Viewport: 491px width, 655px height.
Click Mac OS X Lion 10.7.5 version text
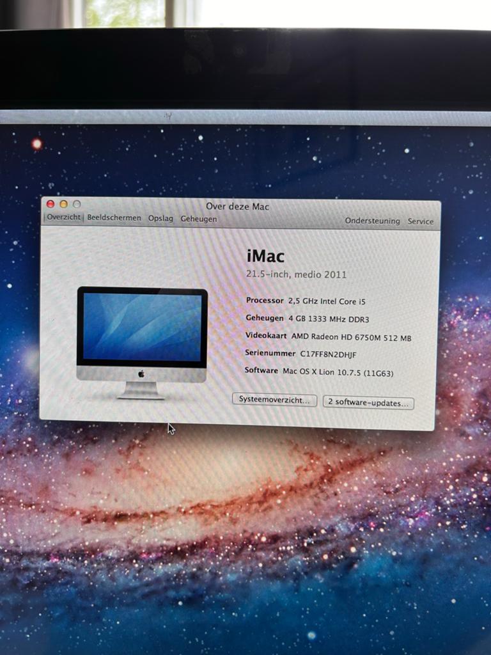338,372
